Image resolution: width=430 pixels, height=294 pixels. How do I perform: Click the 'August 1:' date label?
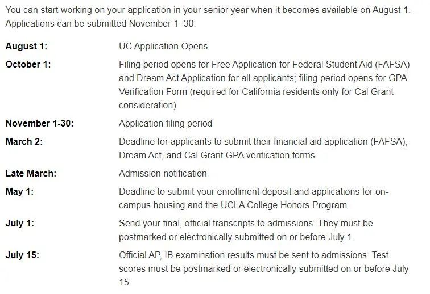pos(26,47)
